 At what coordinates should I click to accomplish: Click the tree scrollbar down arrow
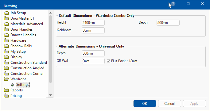50,95
